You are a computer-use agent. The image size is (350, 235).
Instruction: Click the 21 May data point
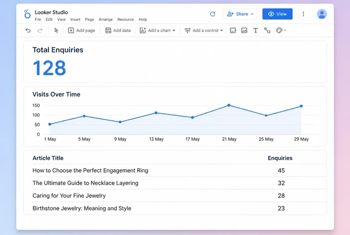(x=229, y=105)
